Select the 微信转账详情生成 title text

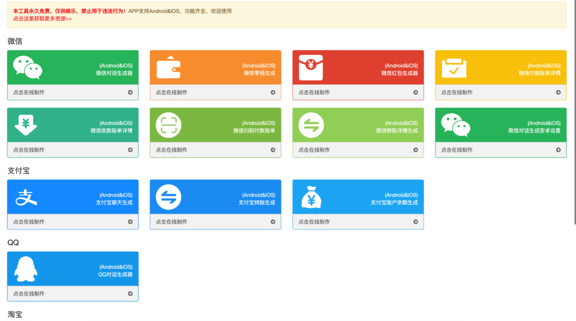click(397, 130)
